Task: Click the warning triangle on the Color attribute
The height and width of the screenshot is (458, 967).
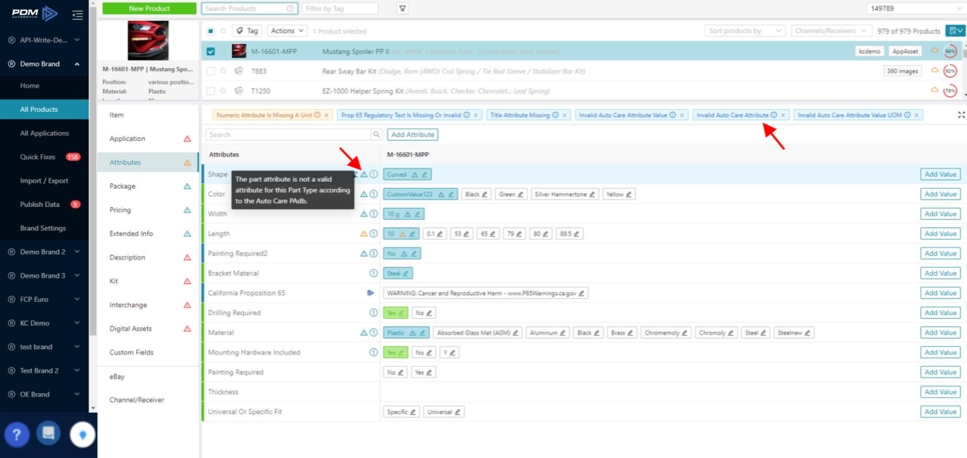Action: coord(364,194)
